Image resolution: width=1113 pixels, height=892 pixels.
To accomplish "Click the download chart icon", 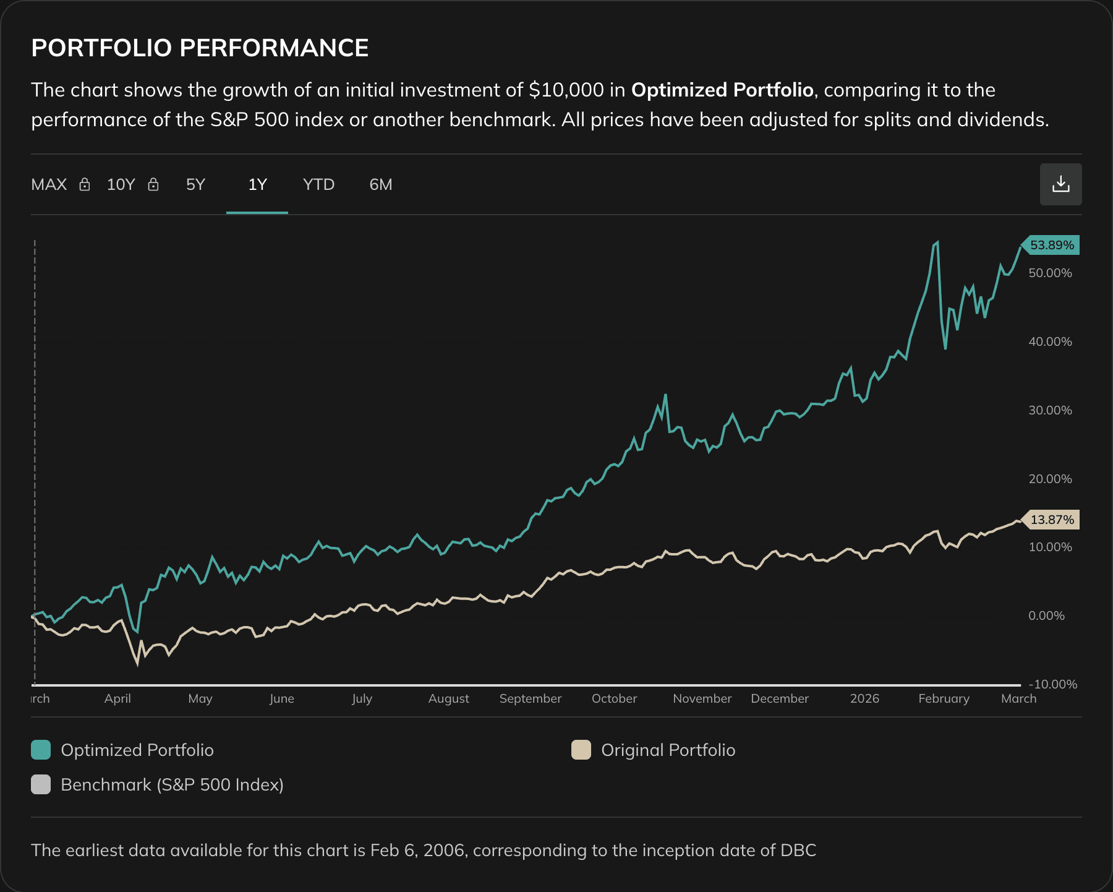I will (x=1060, y=184).
